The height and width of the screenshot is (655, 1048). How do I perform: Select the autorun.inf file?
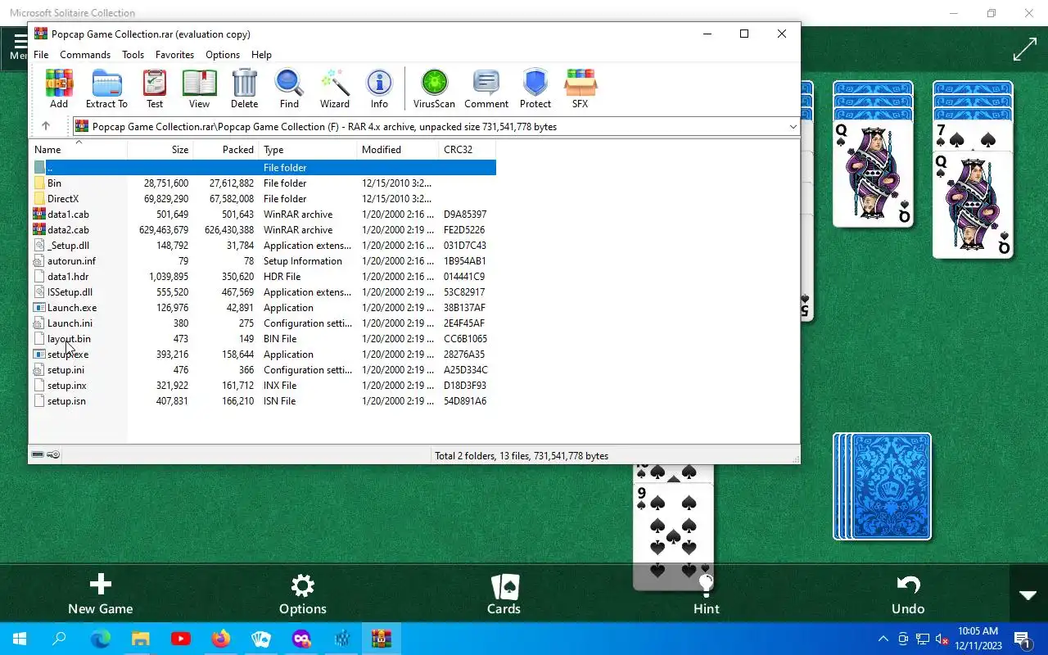click(x=263, y=261)
